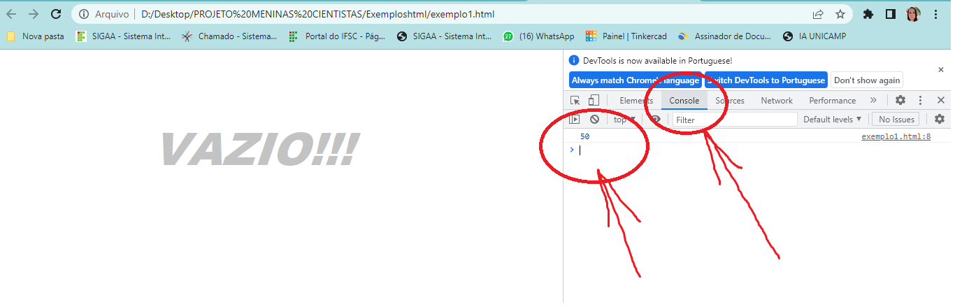955x307 pixels.
Task: Open the top JavaScript context dropdown
Action: [624, 120]
